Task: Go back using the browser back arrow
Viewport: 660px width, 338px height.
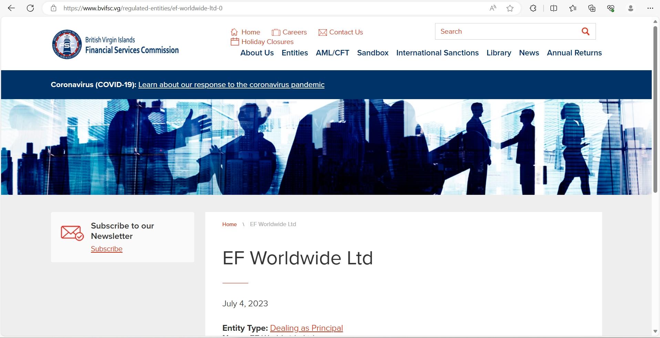Action: point(11,8)
